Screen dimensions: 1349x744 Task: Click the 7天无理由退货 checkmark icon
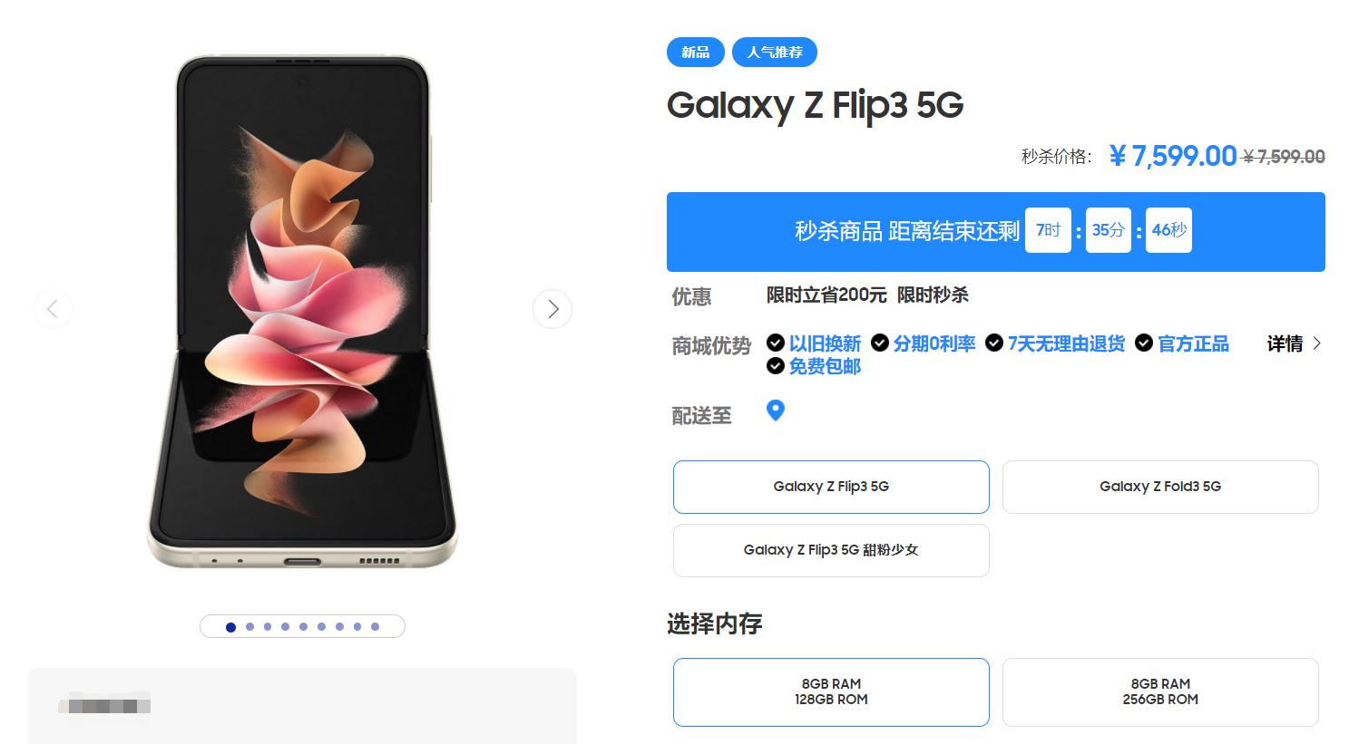[x=994, y=343]
